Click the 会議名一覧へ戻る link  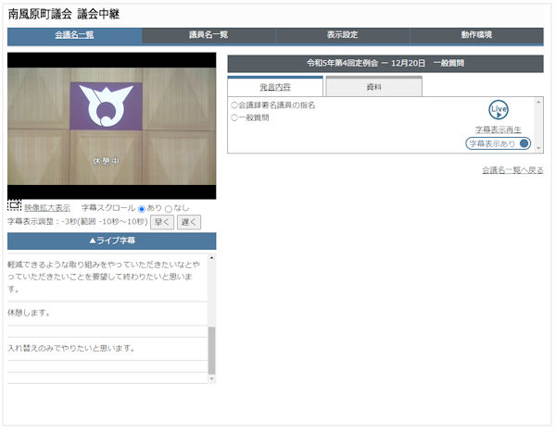(x=512, y=170)
